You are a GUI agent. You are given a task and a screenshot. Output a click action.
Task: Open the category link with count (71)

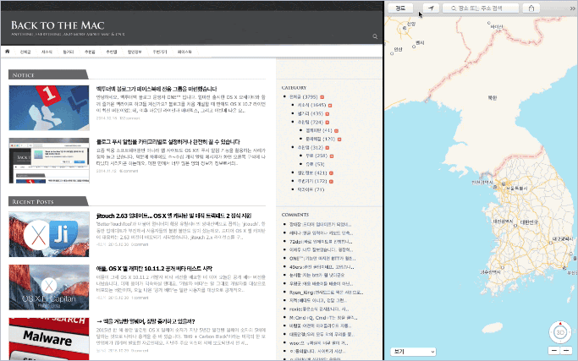tap(311, 189)
